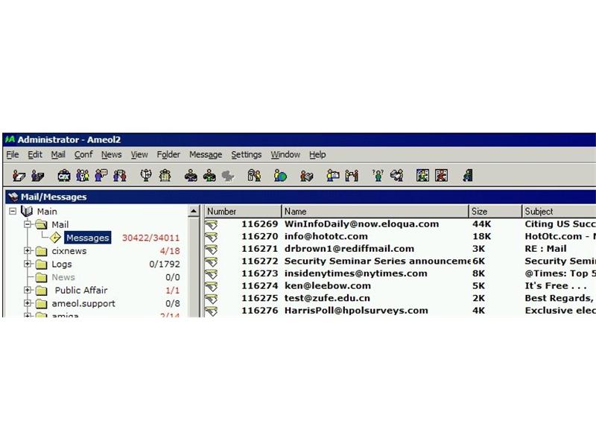Click the group of people toolbar icon

click(83, 176)
